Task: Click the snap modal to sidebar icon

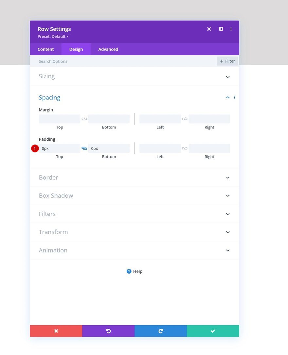Action: (x=221, y=29)
